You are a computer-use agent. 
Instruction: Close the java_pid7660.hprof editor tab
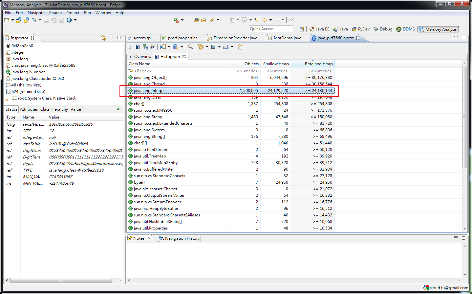click(358, 38)
